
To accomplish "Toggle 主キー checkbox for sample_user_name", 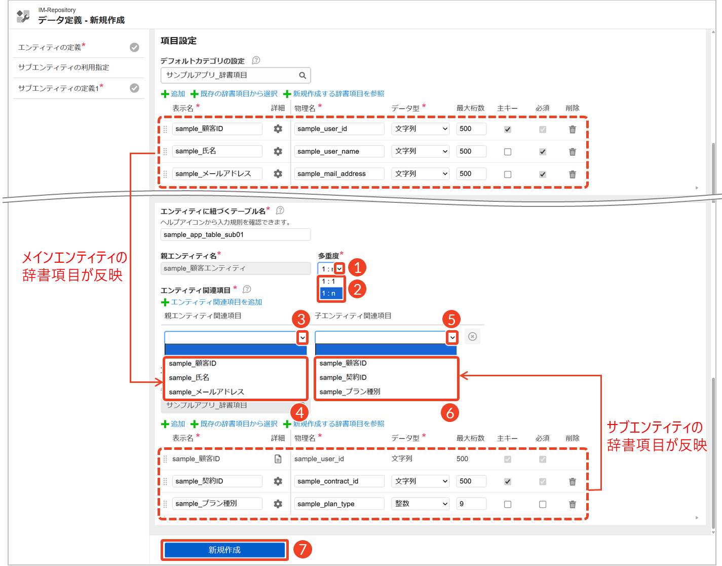I will pyautogui.click(x=507, y=152).
